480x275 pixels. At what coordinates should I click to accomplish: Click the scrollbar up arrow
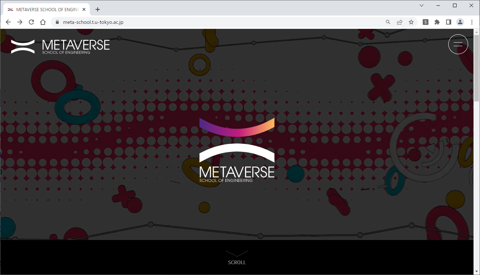tap(476, 32)
